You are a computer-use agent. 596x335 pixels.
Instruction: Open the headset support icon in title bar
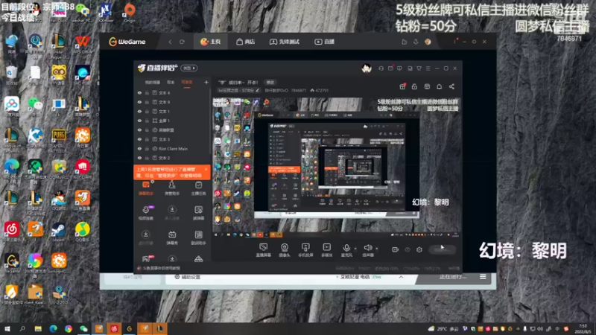tap(381, 68)
